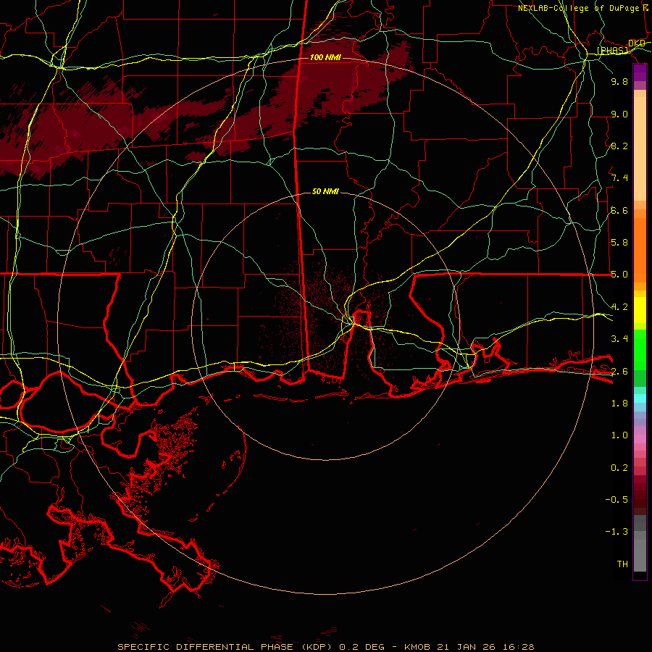
Task: Click the 9.8 value on the scale
Action: point(619,81)
